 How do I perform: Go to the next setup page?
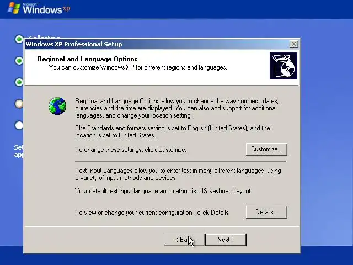click(x=226, y=240)
